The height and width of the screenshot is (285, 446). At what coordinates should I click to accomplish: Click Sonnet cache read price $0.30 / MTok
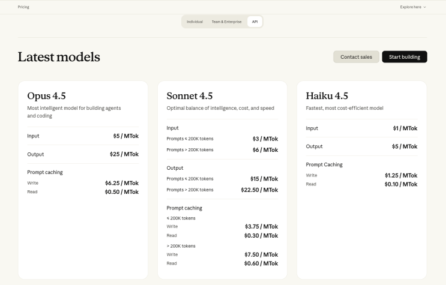point(261,236)
